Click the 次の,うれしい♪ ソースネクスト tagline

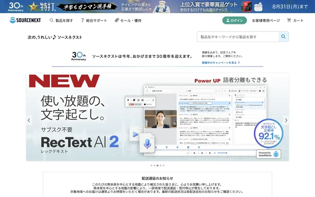pyautogui.click(x=55, y=37)
